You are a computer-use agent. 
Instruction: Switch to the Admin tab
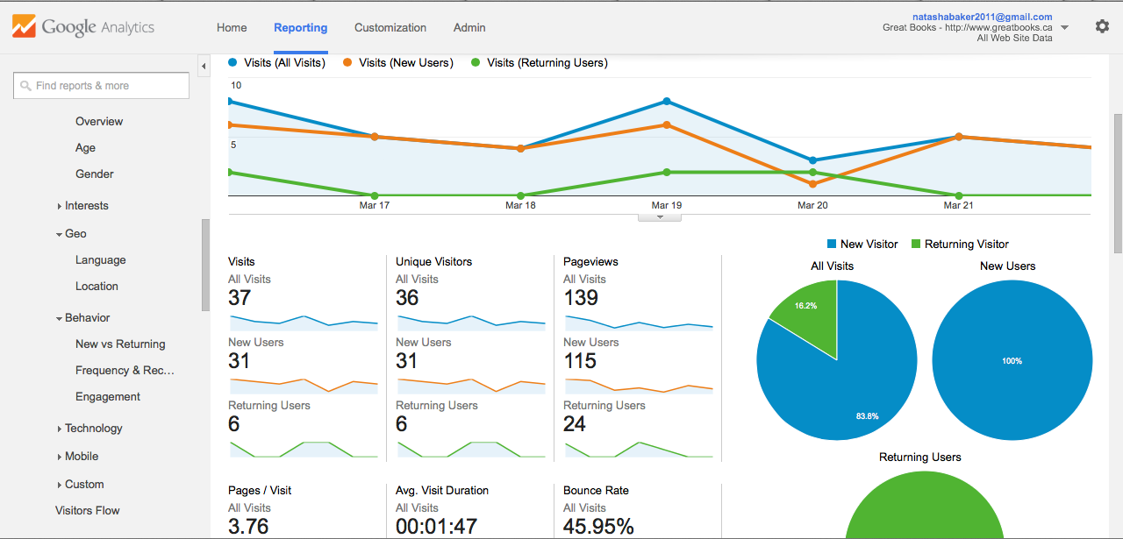click(469, 28)
